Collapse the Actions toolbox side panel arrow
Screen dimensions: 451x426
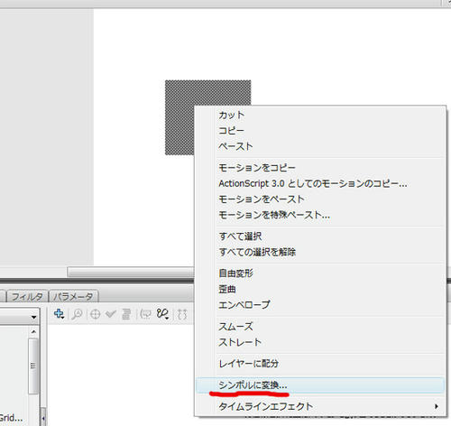[43, 418]
